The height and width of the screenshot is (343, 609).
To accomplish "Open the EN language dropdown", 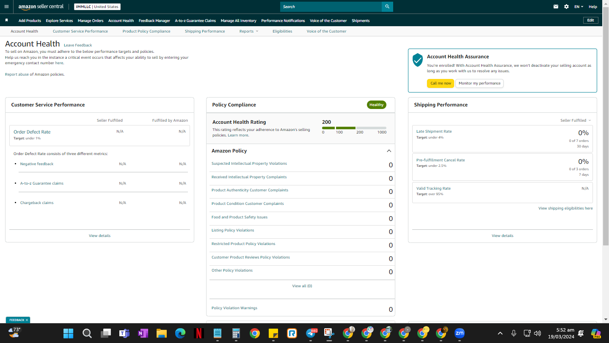I will [x=579, y=7].
